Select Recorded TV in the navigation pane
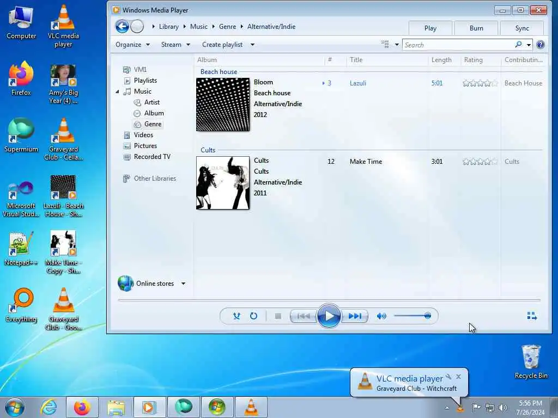The width and height of the screenshot is (558, 418). pos(152,157)
